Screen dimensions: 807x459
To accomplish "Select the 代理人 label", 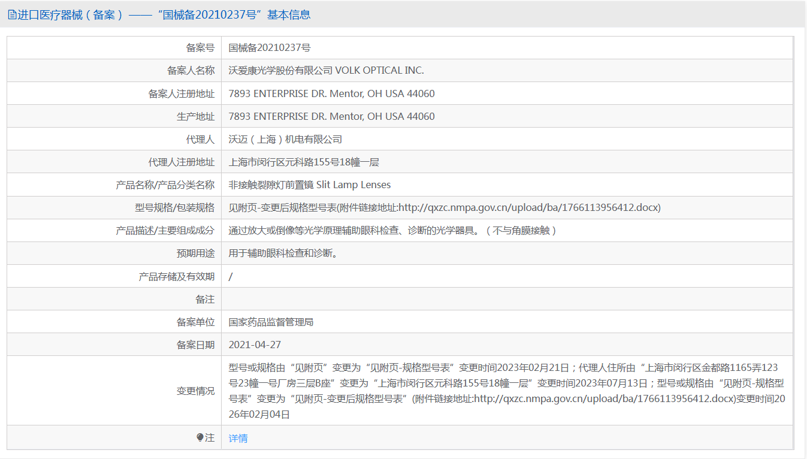I will click(x=200, y=139).
